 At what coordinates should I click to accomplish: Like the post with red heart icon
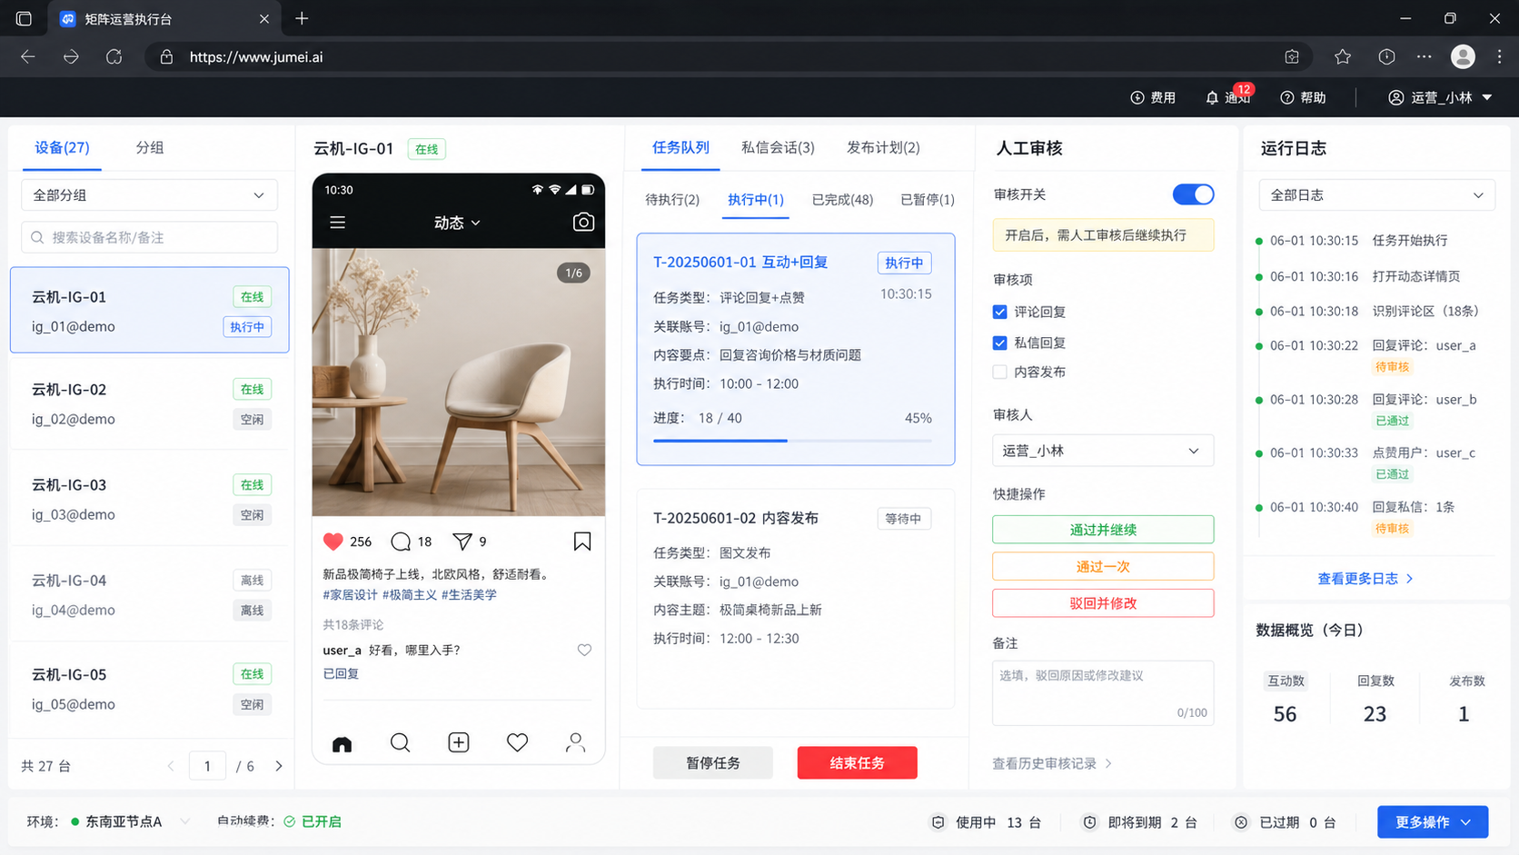(x=333, y=542)
